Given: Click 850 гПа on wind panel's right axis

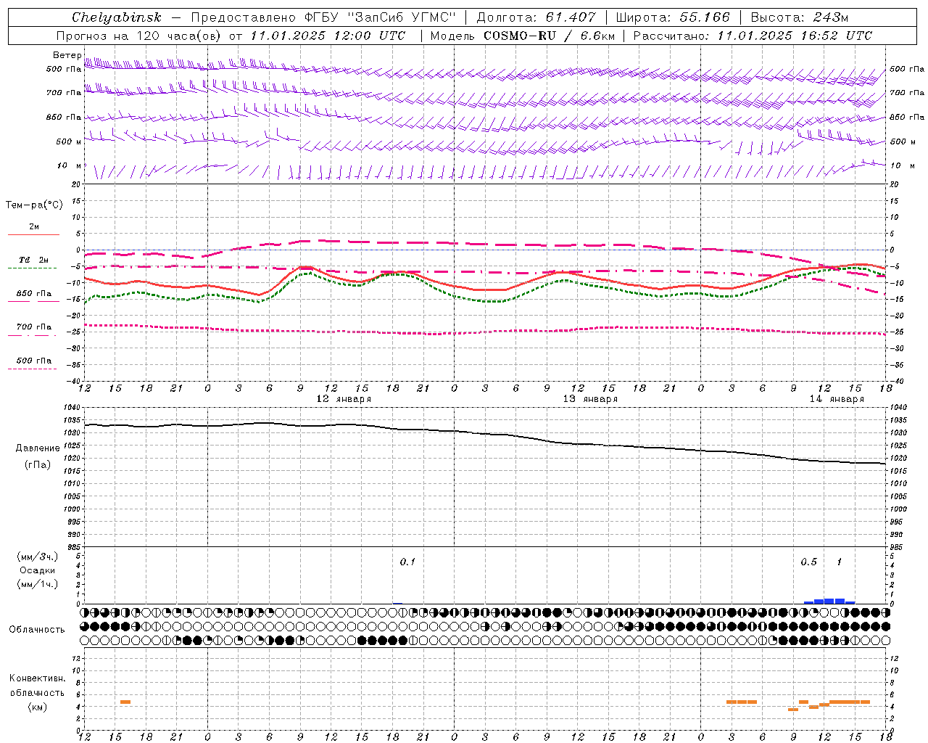Looking at the screenshot, I should click(x=907, y=117).
